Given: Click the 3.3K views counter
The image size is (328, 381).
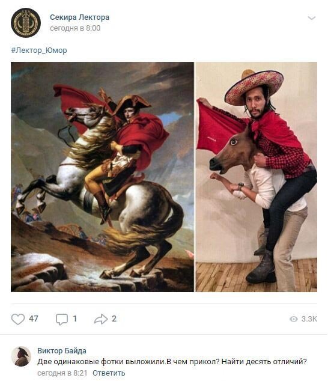Looking at the screenshot, I should coord(309,319).
